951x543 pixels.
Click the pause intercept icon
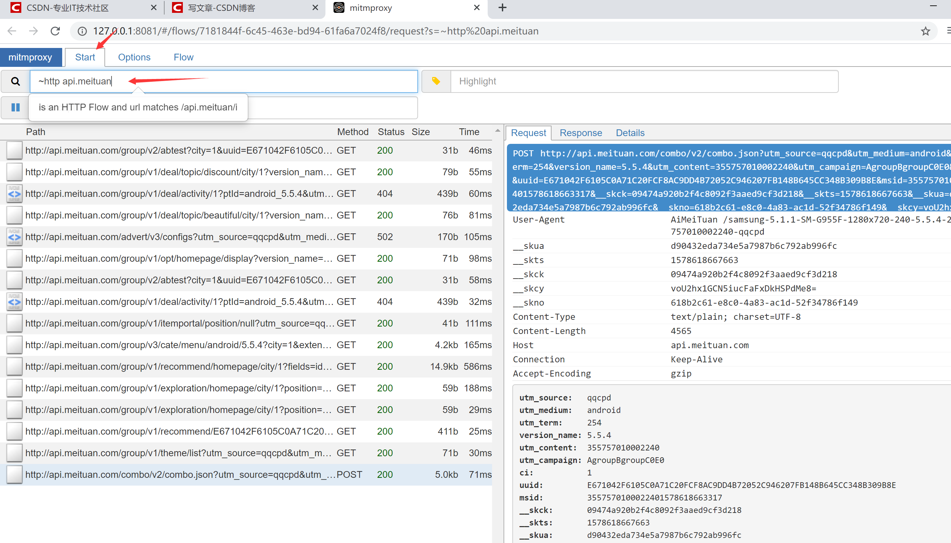point(15,108)
